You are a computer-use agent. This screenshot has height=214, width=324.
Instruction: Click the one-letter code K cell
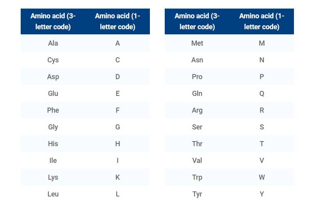pyautogui.click(x=117, y=177)
